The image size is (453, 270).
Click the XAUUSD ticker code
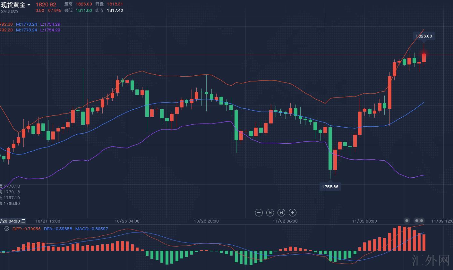[x=9, y=12]
